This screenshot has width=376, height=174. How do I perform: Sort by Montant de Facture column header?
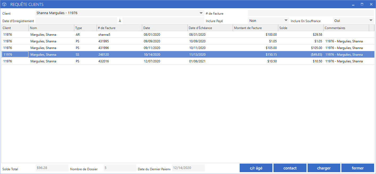(256, 28)
